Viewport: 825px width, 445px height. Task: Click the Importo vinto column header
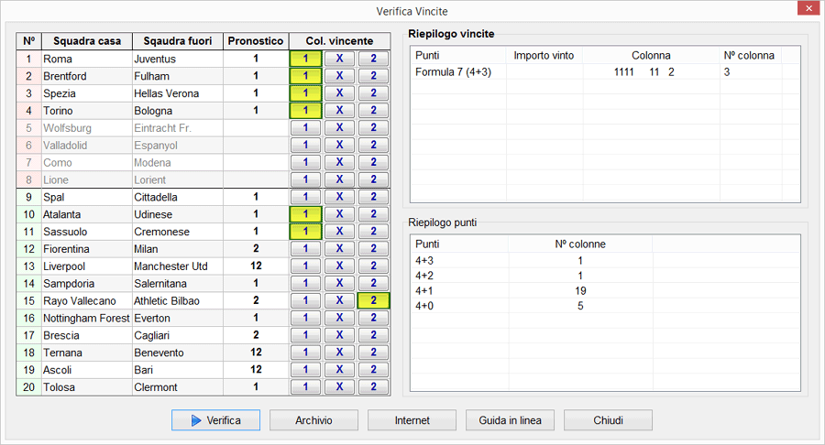click(x=544, y=55)
